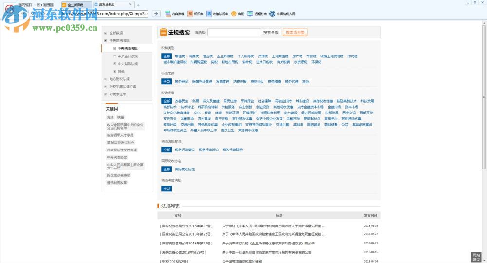Image resolution: width=487 pixels, height=263 pixels.
Task: Filter by 个人所得税 tax type
Action: pyautogui.click(x=245, y=56)
